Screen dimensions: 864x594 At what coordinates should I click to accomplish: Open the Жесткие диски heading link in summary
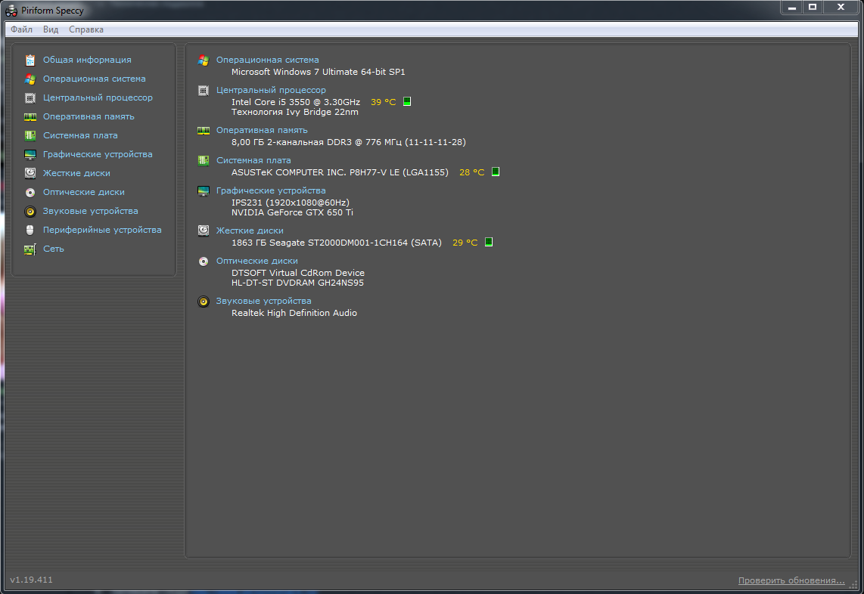click(250, 230)
